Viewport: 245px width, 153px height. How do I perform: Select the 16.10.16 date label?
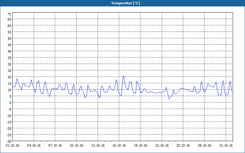(x=119, y=146)
